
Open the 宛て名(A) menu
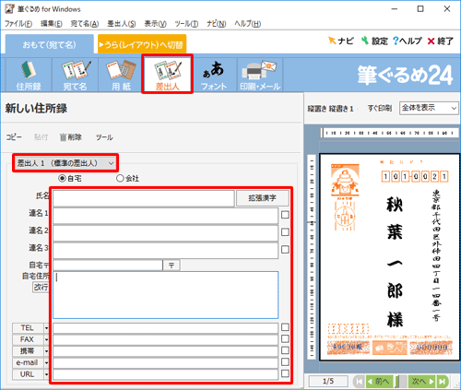[x=85, y=24]
